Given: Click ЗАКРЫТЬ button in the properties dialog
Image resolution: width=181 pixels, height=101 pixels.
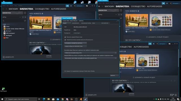Looking at the screenshot, I should [x=114, y=75].
